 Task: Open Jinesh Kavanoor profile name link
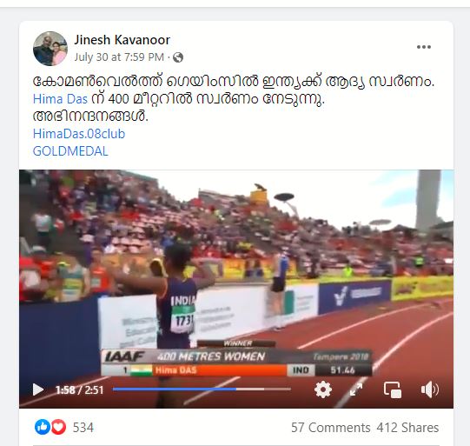click(x=122, y=40)
